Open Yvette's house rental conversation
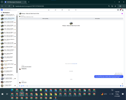The width and height of the screenshot is (126, 100). tap(8, 29)
